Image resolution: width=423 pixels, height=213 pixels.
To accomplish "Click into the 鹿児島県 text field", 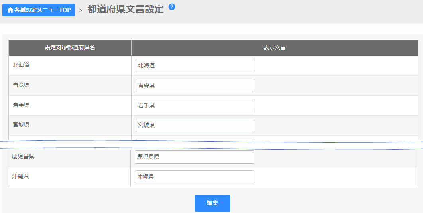I will (x=194, y=157).
